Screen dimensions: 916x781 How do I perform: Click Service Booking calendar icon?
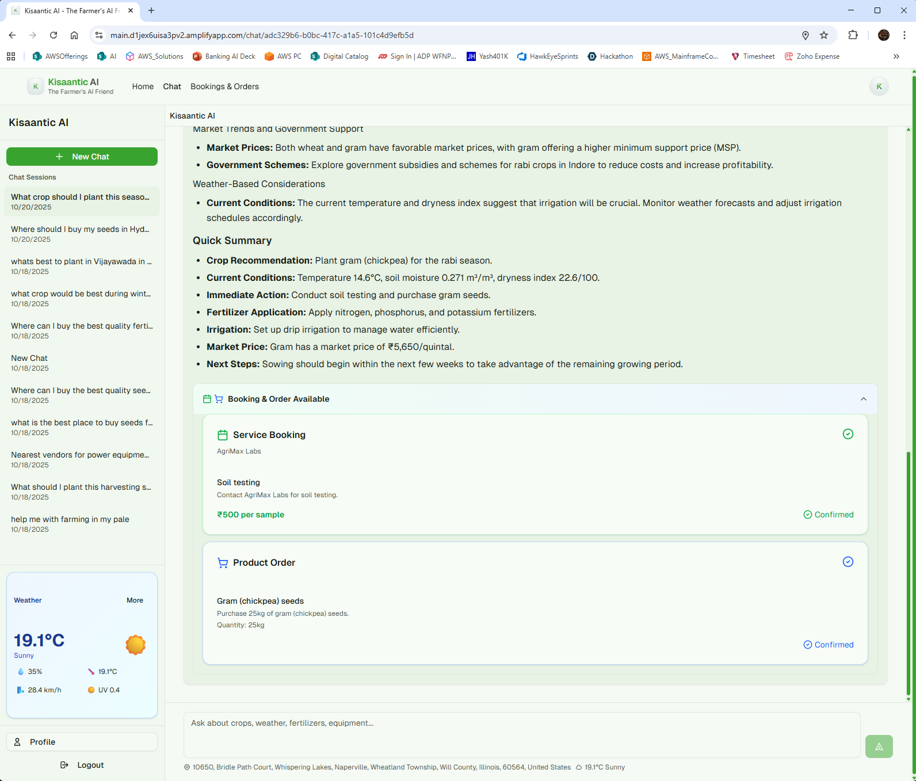[x=223, y=435]
